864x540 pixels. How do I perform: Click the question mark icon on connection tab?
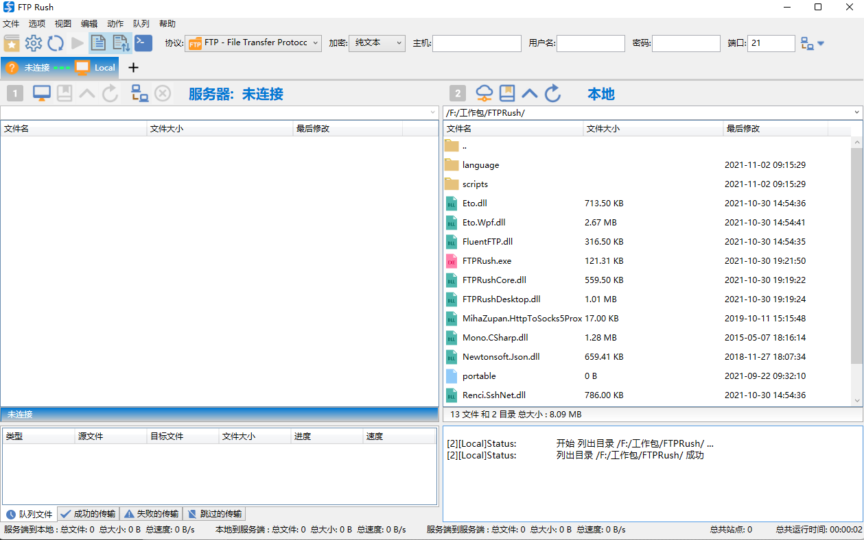(x=12, y=68)
